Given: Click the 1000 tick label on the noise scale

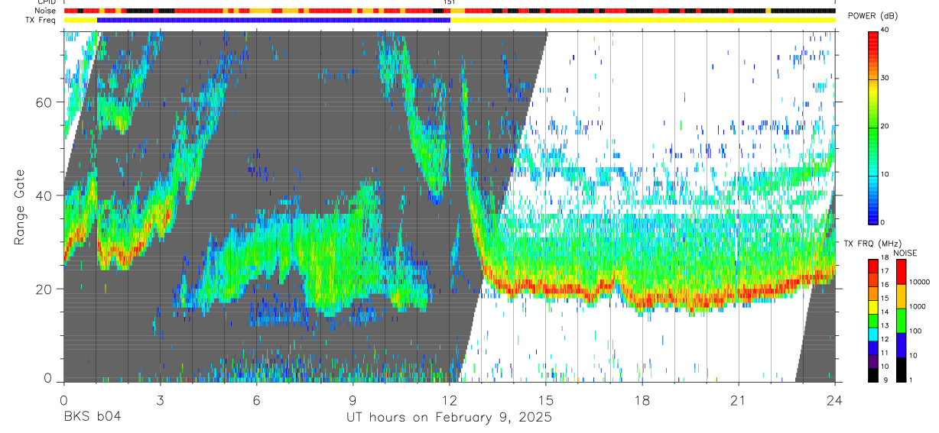Looking at the screenshot, I should point(919,308).
